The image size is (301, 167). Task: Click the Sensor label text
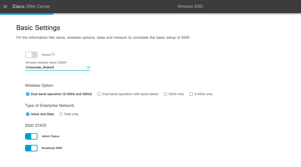46,55
